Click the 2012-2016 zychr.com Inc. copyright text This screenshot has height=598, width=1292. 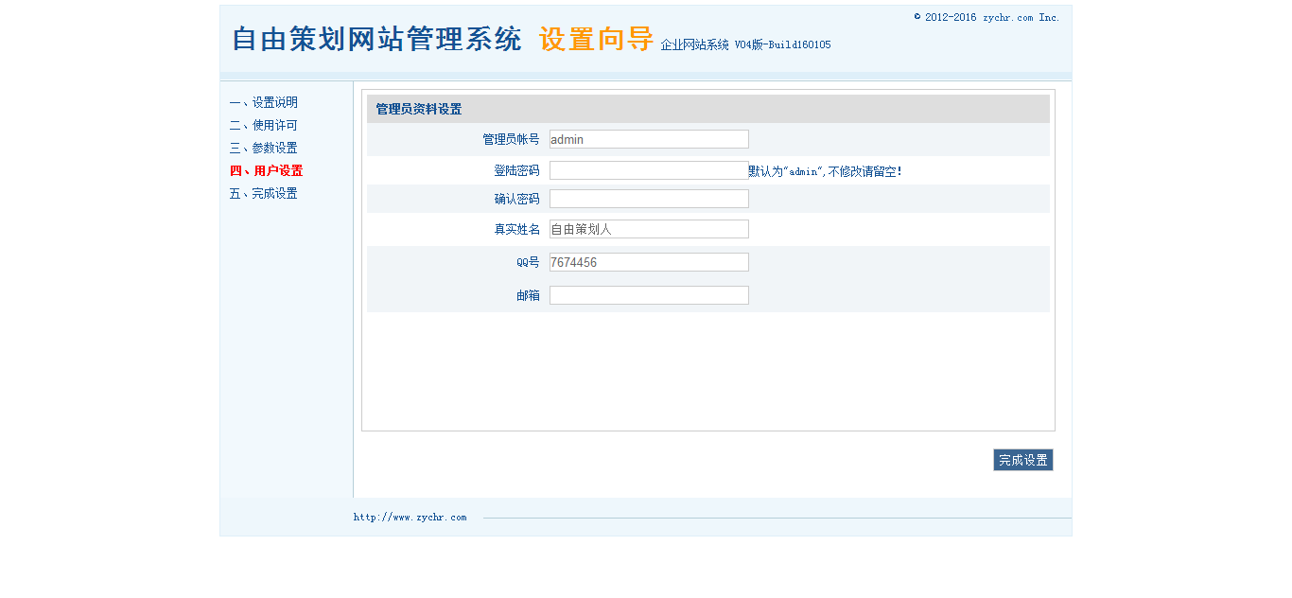tap(986, 17)
